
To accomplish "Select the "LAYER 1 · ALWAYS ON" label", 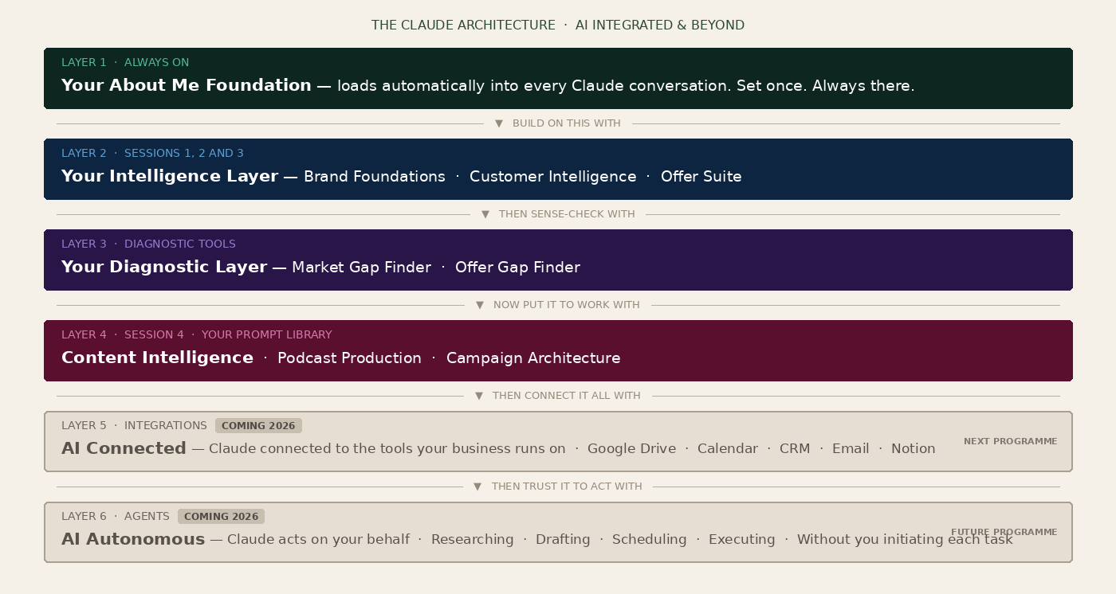I will (x=125, y=63).
